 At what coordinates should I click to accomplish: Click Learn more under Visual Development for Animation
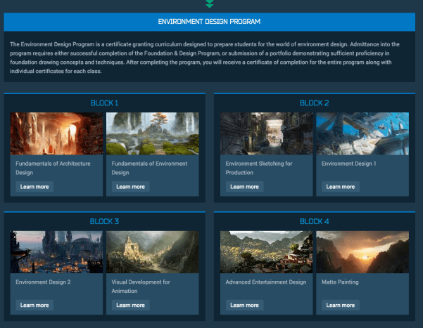(131, 305)
